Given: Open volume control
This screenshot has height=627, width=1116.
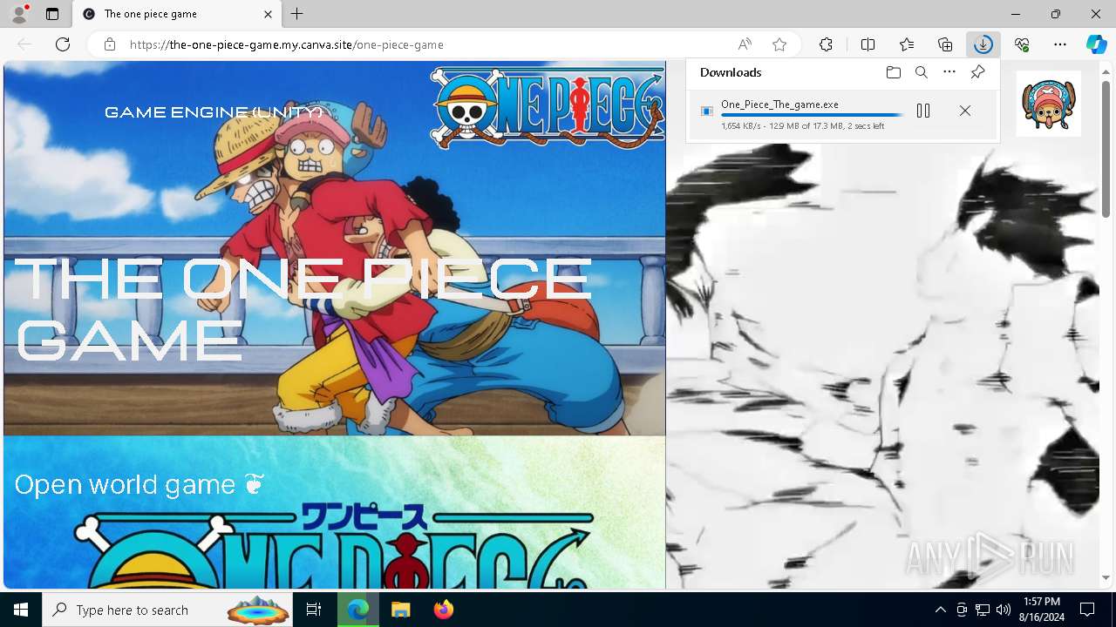Looking at the screenshot, I should [1003, 610].
